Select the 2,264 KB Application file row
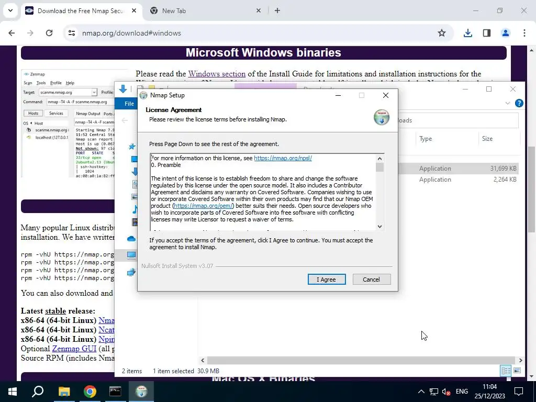The image size is (536, 402). [x=458, y=180]
